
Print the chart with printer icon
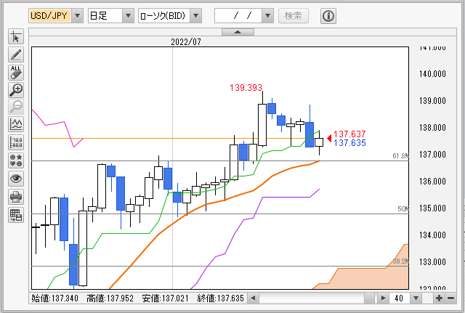16,197
